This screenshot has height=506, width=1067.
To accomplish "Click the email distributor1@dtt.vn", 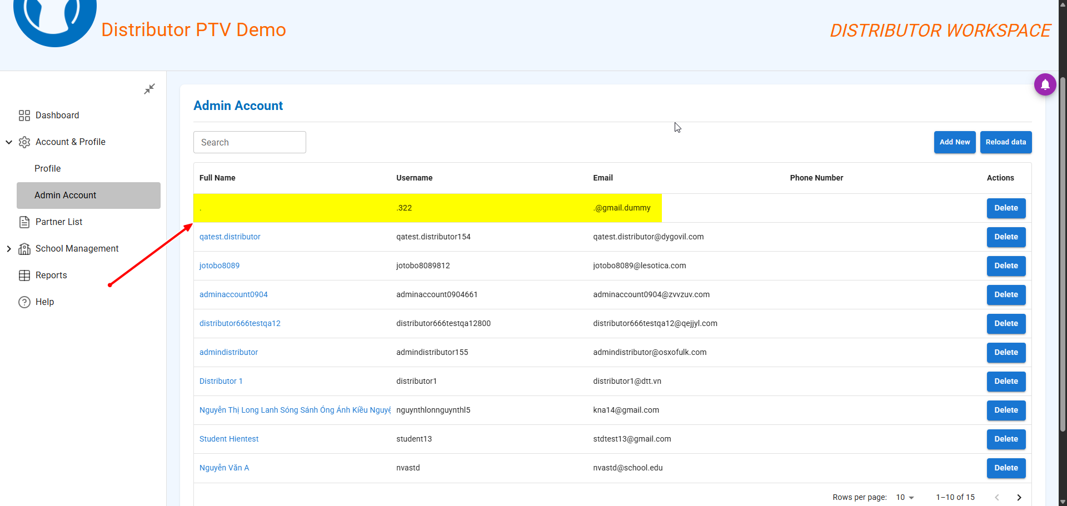I will (x=627, y=381).
